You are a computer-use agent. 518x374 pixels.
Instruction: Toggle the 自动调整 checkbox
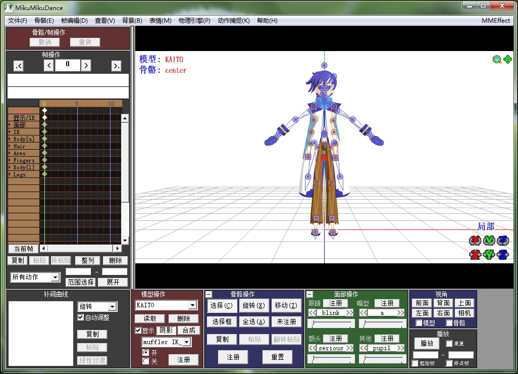[x=81, y=317]
